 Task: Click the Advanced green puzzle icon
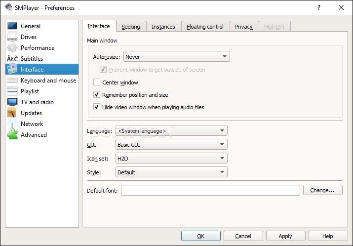(x=12, y=134)
